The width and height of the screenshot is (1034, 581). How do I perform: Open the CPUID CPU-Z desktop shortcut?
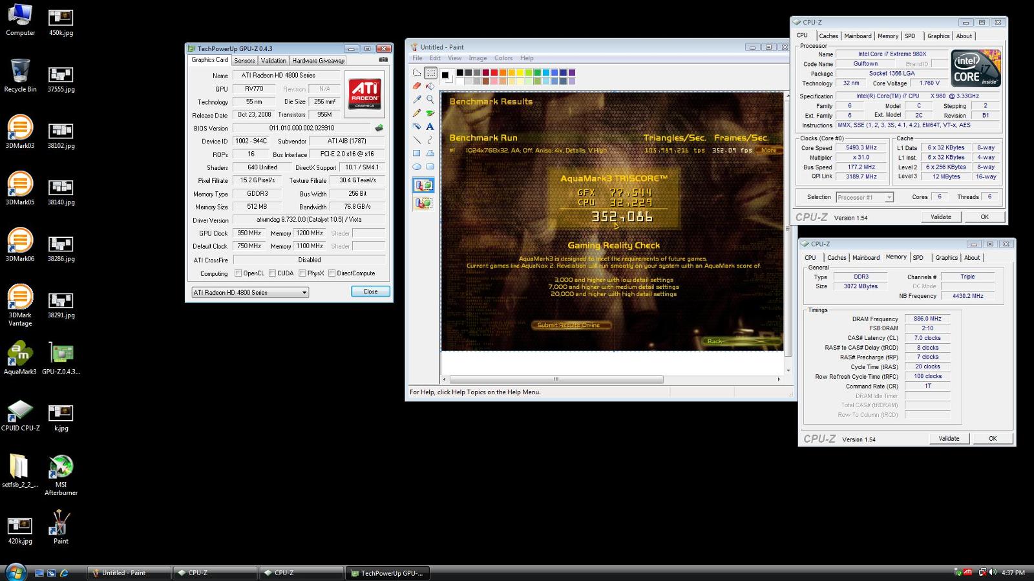(20, 414)
